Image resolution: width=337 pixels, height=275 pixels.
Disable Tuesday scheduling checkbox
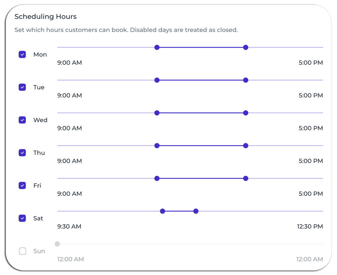click(22, 87)
